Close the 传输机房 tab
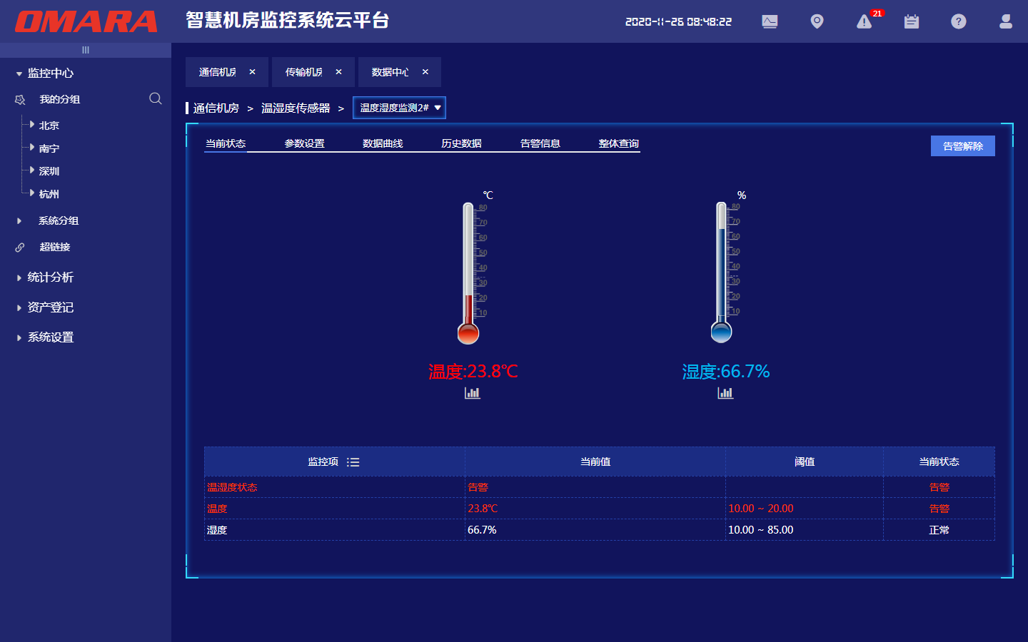The height and width of the screenshot is (642, 1028). coord(338,72)
